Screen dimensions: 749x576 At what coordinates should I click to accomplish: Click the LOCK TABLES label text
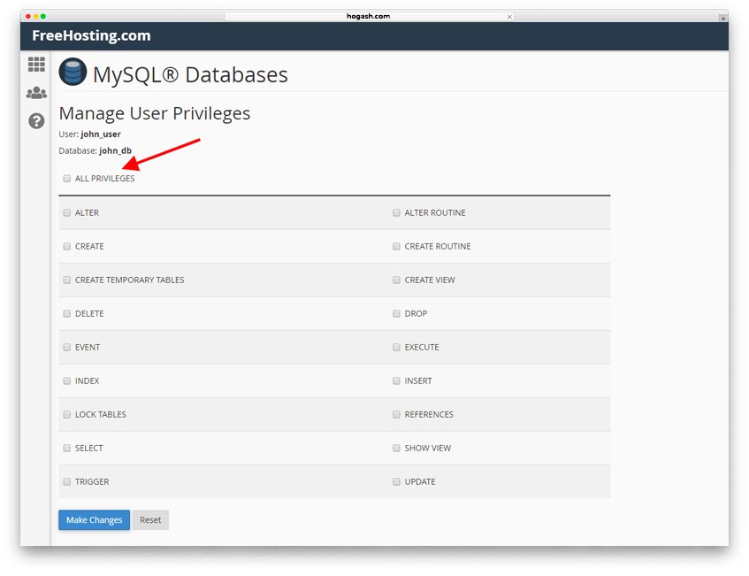tap(101, 414)
